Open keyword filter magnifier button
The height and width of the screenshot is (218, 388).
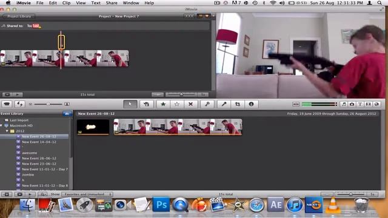[42, 194]
